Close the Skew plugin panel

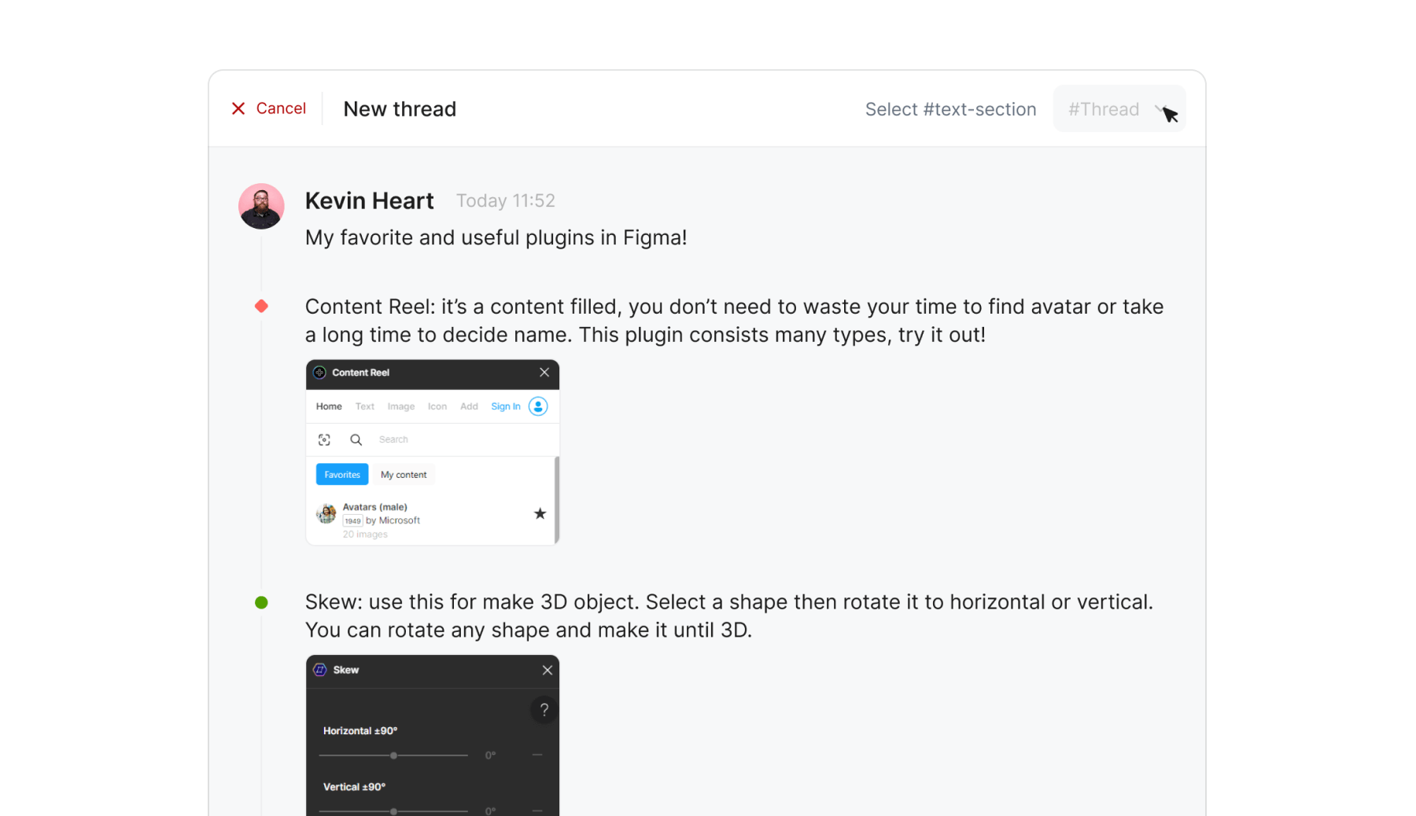(x=548, y=670)
